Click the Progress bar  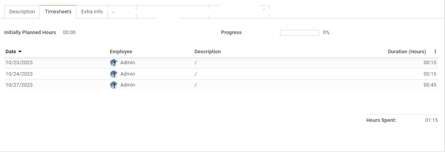[300, 33]
